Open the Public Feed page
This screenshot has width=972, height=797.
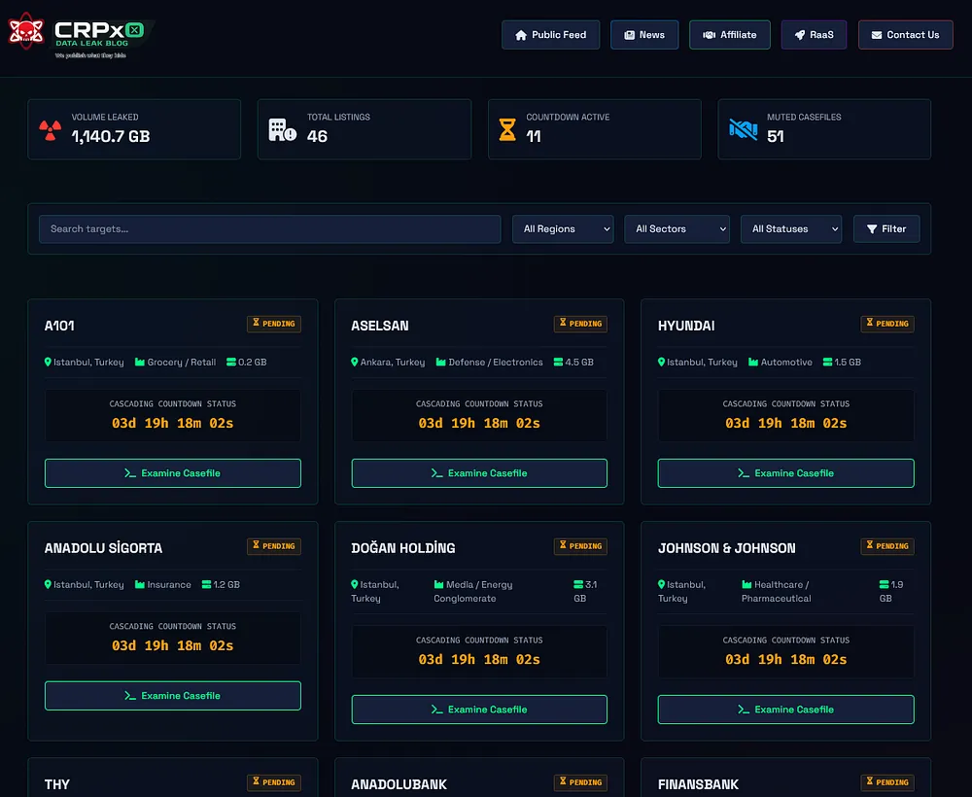[x=550, y=35]
